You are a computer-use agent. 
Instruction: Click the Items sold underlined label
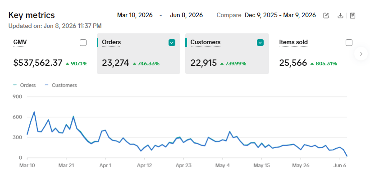pyautogui.click(x=293, y=42)
